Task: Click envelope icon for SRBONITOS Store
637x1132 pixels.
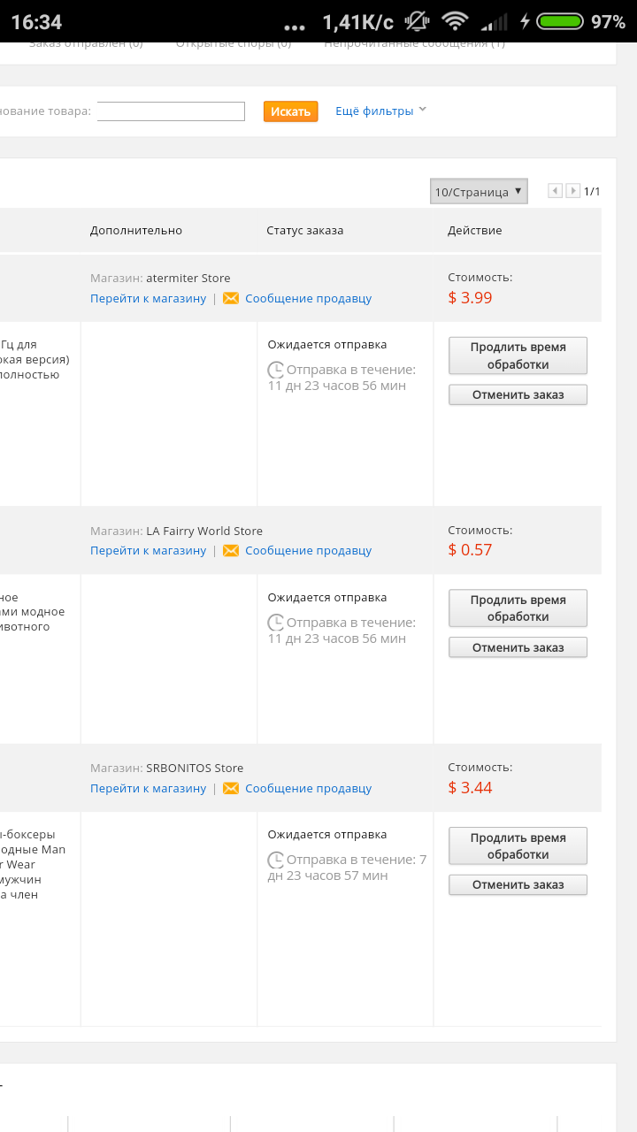Action: (x=231, y=789)
